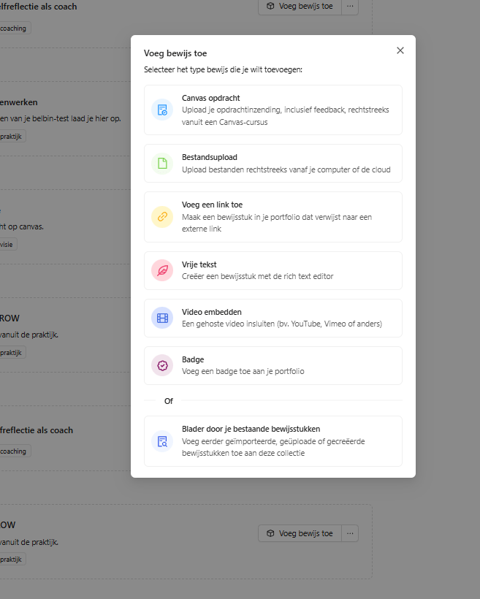Open bottom three-dots more options menu
The height and width of the screenshot is (599, 480).
pyautogui.click(x=350, y=533)
